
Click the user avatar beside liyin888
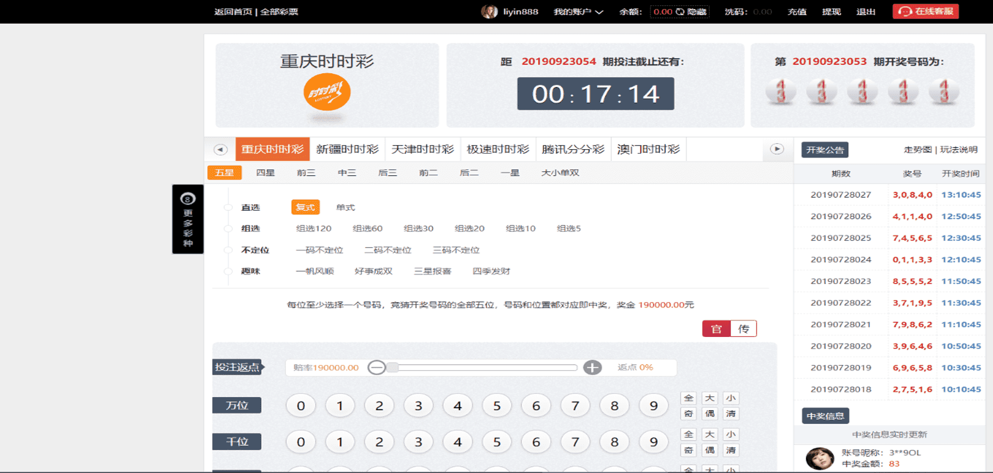(x=489, y=12)
